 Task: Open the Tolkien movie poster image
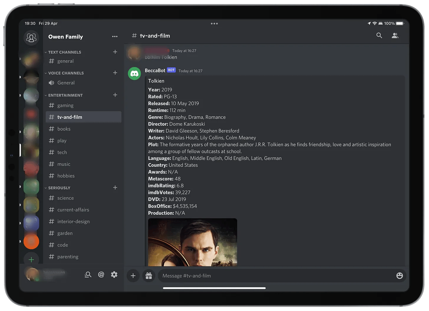pos(192,242)
